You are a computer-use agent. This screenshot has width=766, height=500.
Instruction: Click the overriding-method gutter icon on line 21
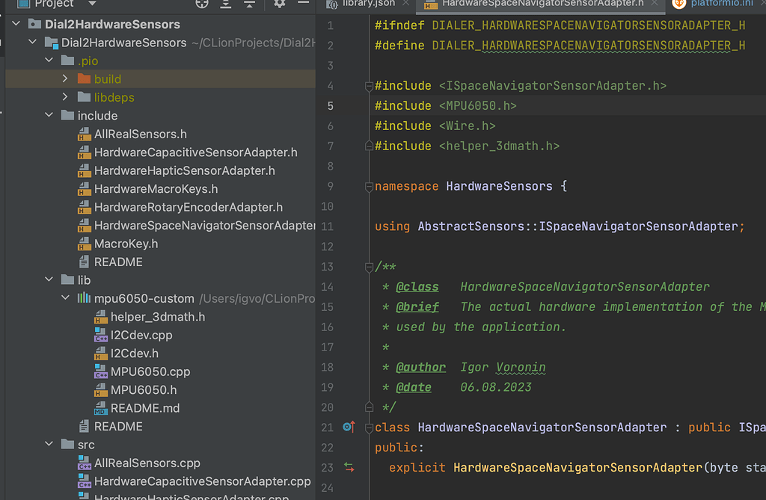pos(348,427)
